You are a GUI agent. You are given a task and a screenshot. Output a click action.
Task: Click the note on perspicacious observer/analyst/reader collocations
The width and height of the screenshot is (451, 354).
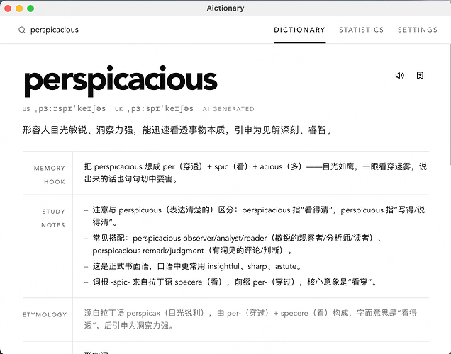tap(237, 244)
